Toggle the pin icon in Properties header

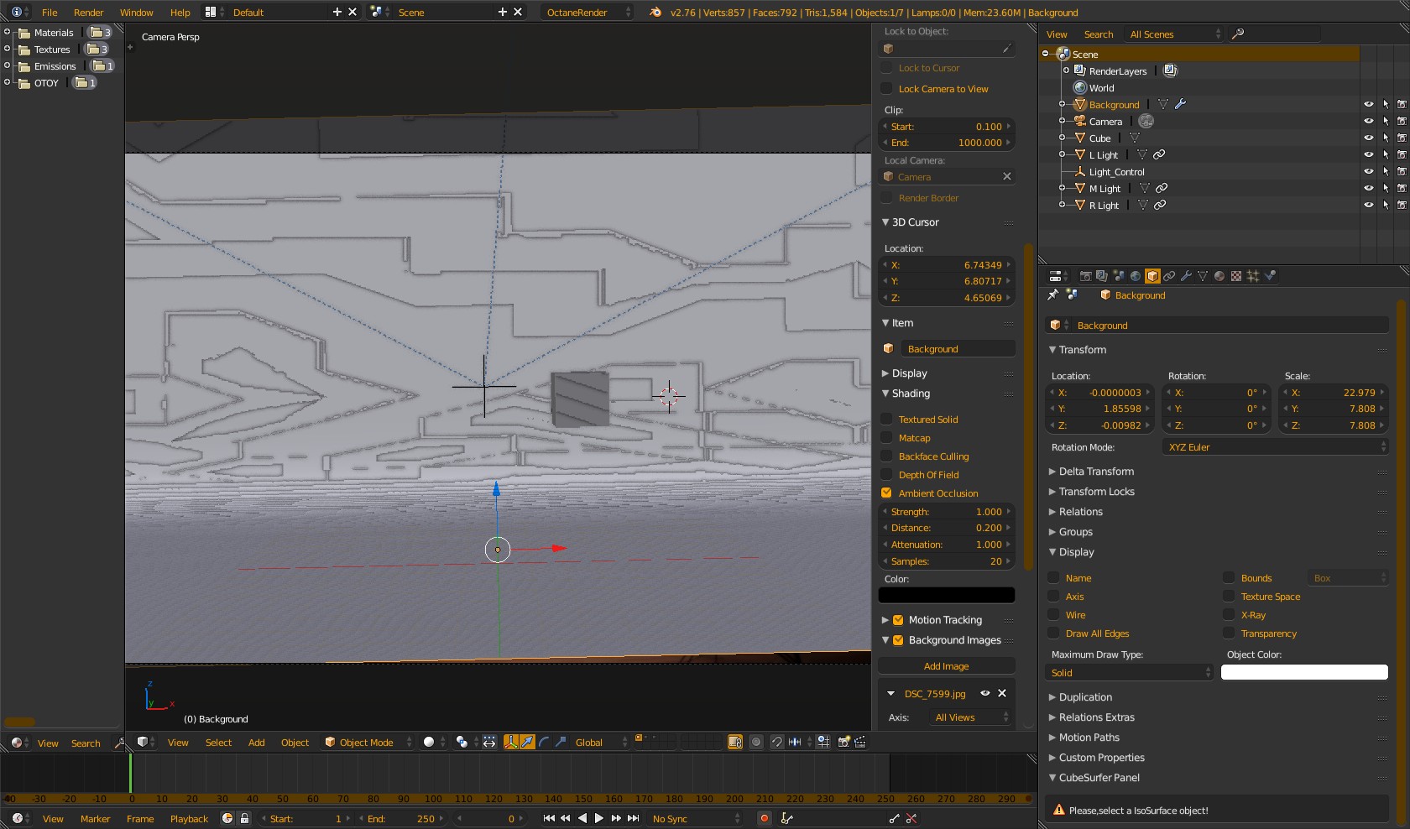pyautogui.click(x=1053, y=295)
